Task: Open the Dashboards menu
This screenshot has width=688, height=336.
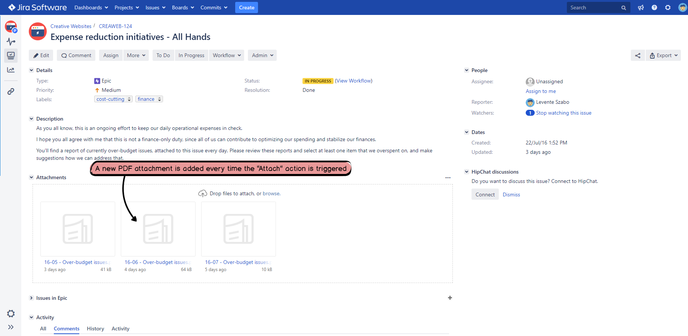Action: click(91, 7)
